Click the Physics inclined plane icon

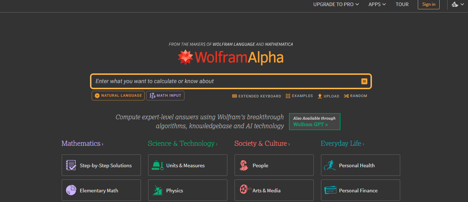[x=157, y=190]
